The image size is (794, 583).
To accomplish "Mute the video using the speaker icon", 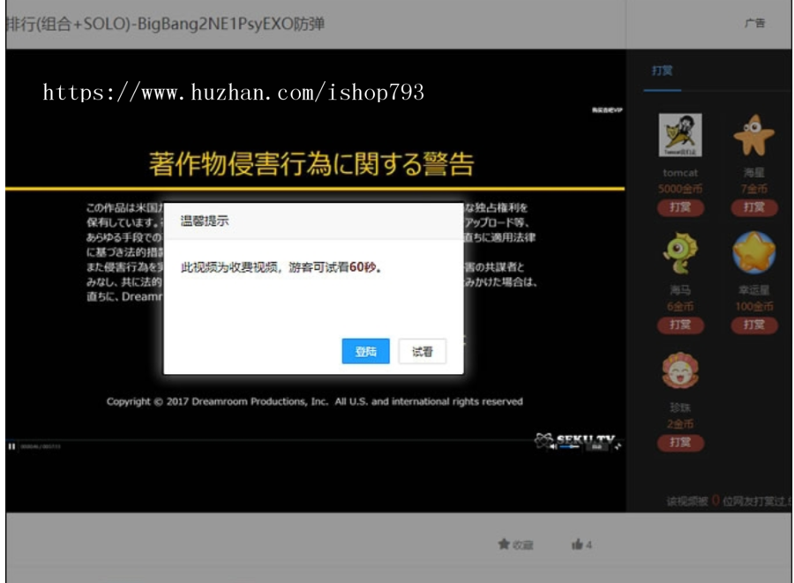I will (x=553, y=447).
